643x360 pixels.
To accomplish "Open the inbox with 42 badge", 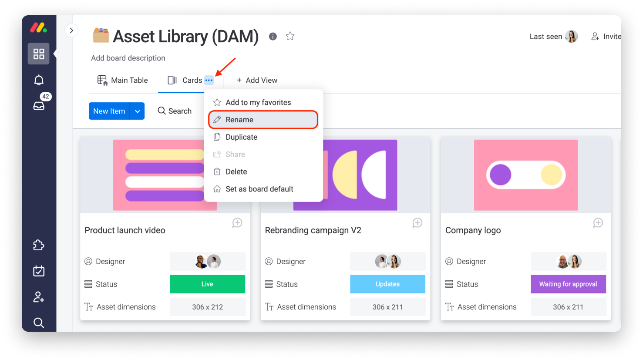I will (x=39, y=105).
